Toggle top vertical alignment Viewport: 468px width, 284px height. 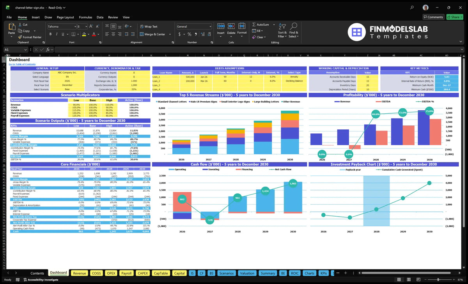(x=107, y=26)
